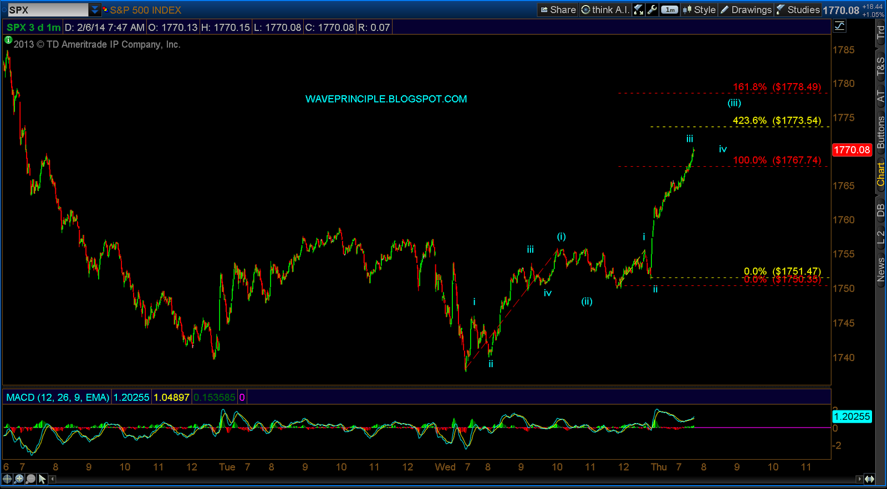Click the green info icon on chart
This screenshot has height=489, width=887.
coord(8,40)
